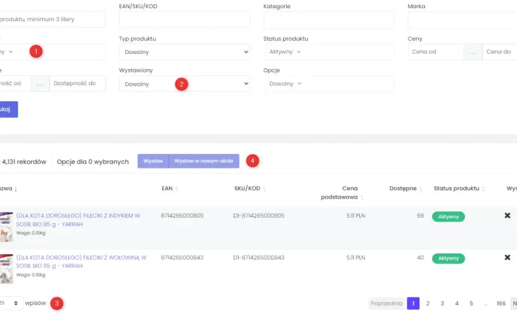The width and height of the screenshot is (517, 317).
Task: Click Aktywny badge in INDYKIEM row
Action: pos(448,217)
